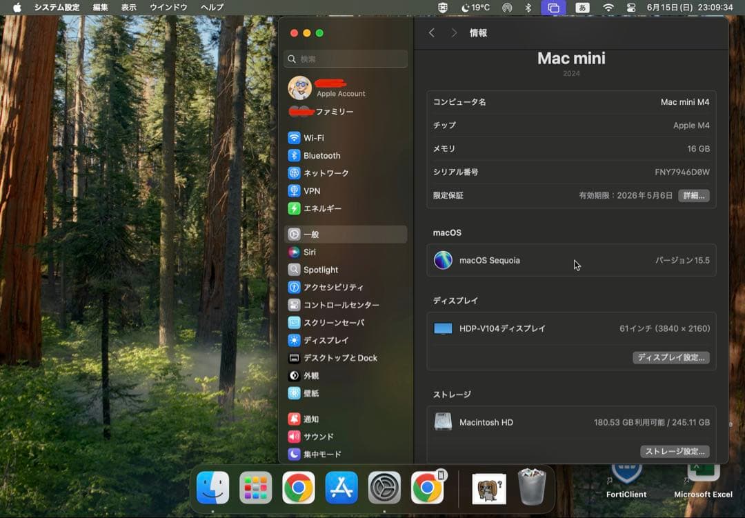This screenshot has height=518, width=745.
Task: Click the back navigation chevron
Action: coord(433,32)
